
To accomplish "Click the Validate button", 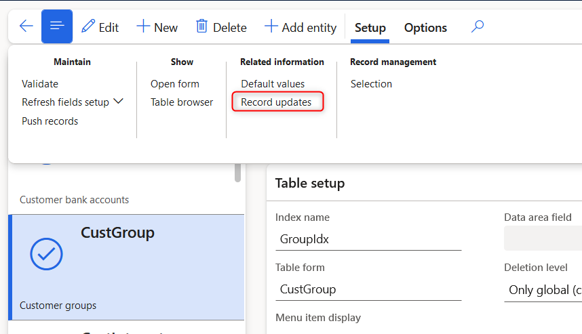I will click(40, 84).
